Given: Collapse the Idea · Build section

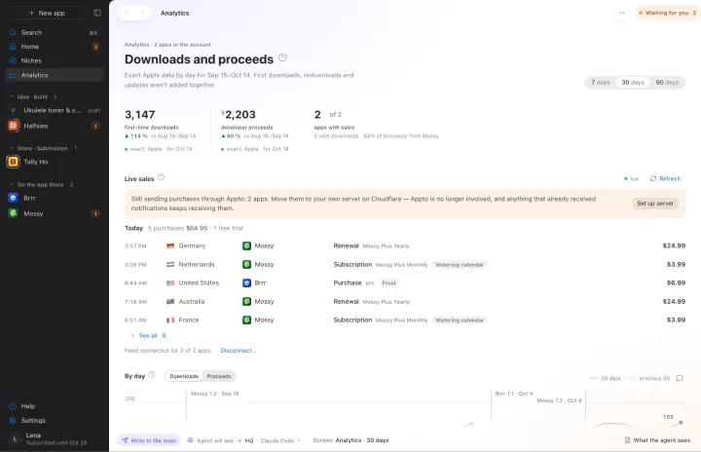Looking at the screenshot, I should (x=33, y=96).
